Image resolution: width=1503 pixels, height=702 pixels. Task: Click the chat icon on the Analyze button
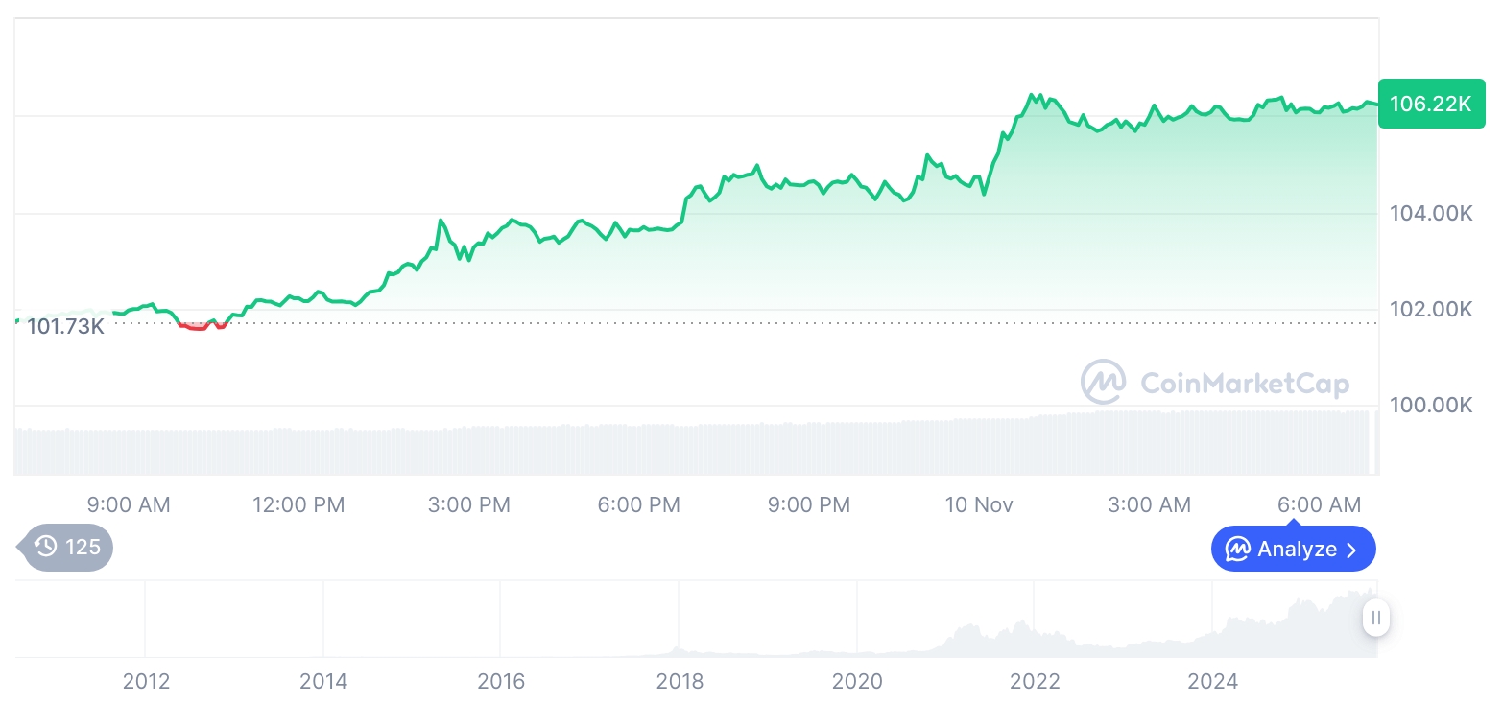pyautogui.click(x=1238, y=550)
